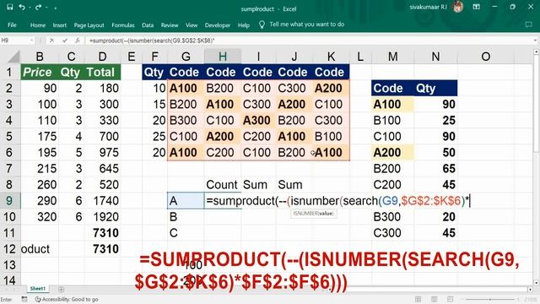Click the Tell me lightbulb icon

(x=262, y=24)
